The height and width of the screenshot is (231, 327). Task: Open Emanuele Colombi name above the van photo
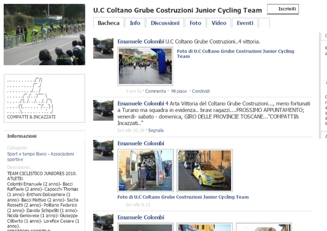141,143
